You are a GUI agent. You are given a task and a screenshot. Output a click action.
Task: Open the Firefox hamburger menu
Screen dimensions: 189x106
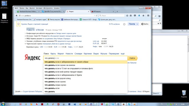point(148,16)
